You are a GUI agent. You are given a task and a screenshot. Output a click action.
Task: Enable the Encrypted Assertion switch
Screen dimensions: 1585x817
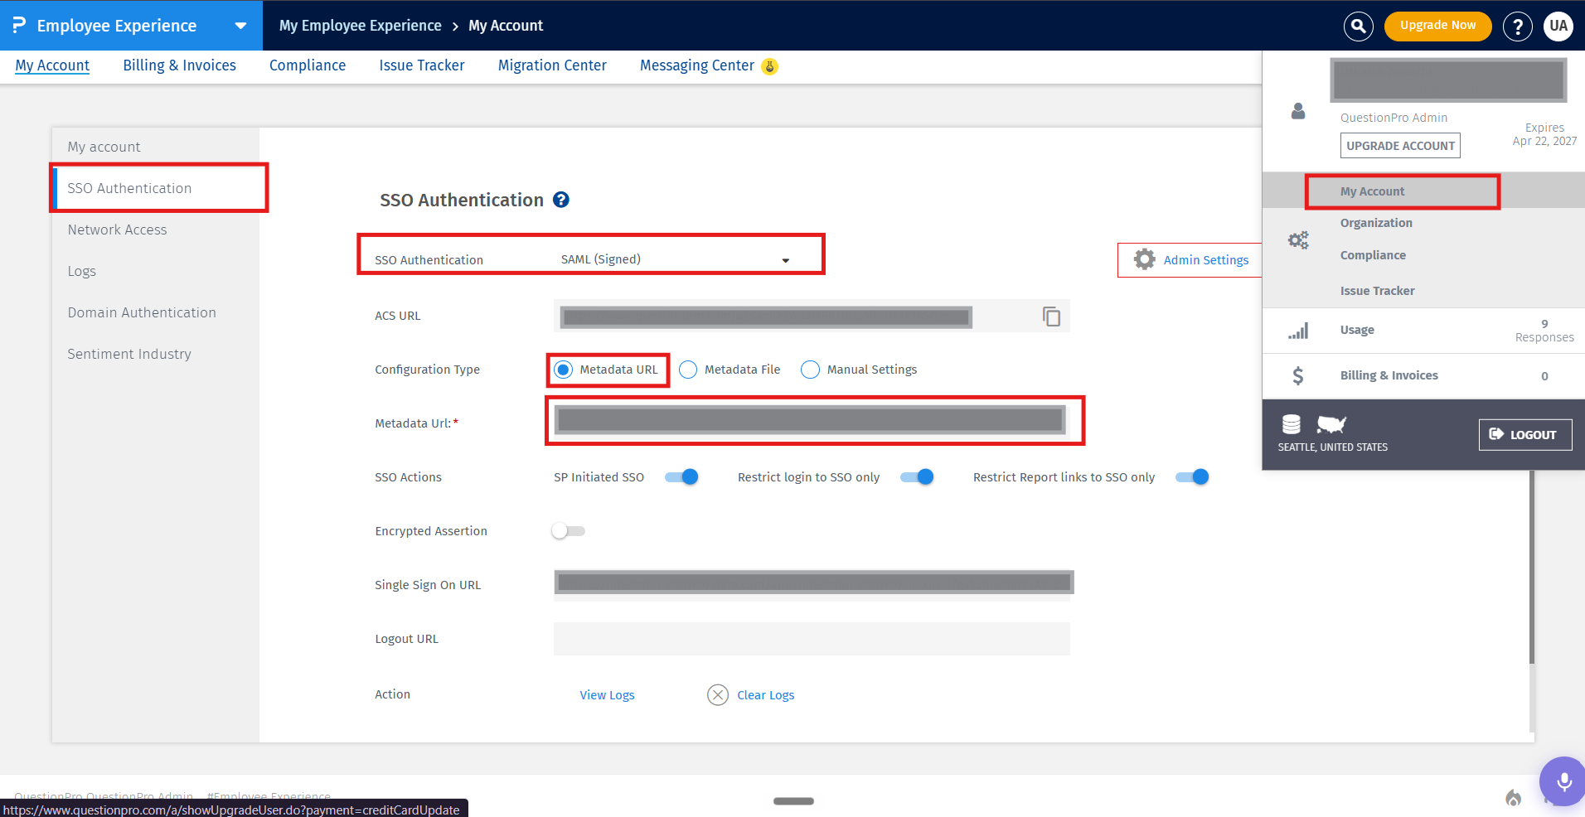pos(569,530)
